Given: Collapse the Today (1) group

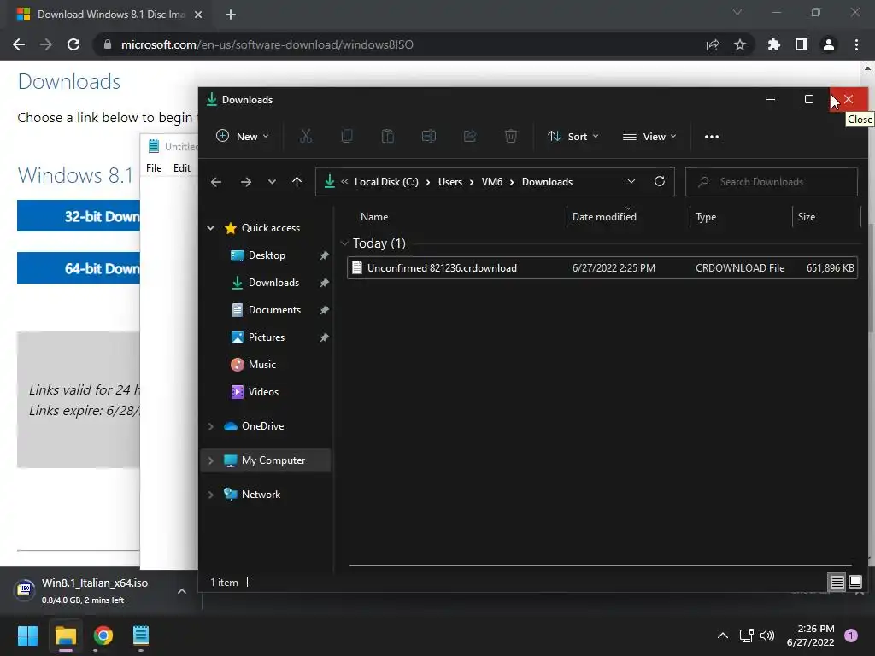Looking at the screenshot, I should click(344, 243).
